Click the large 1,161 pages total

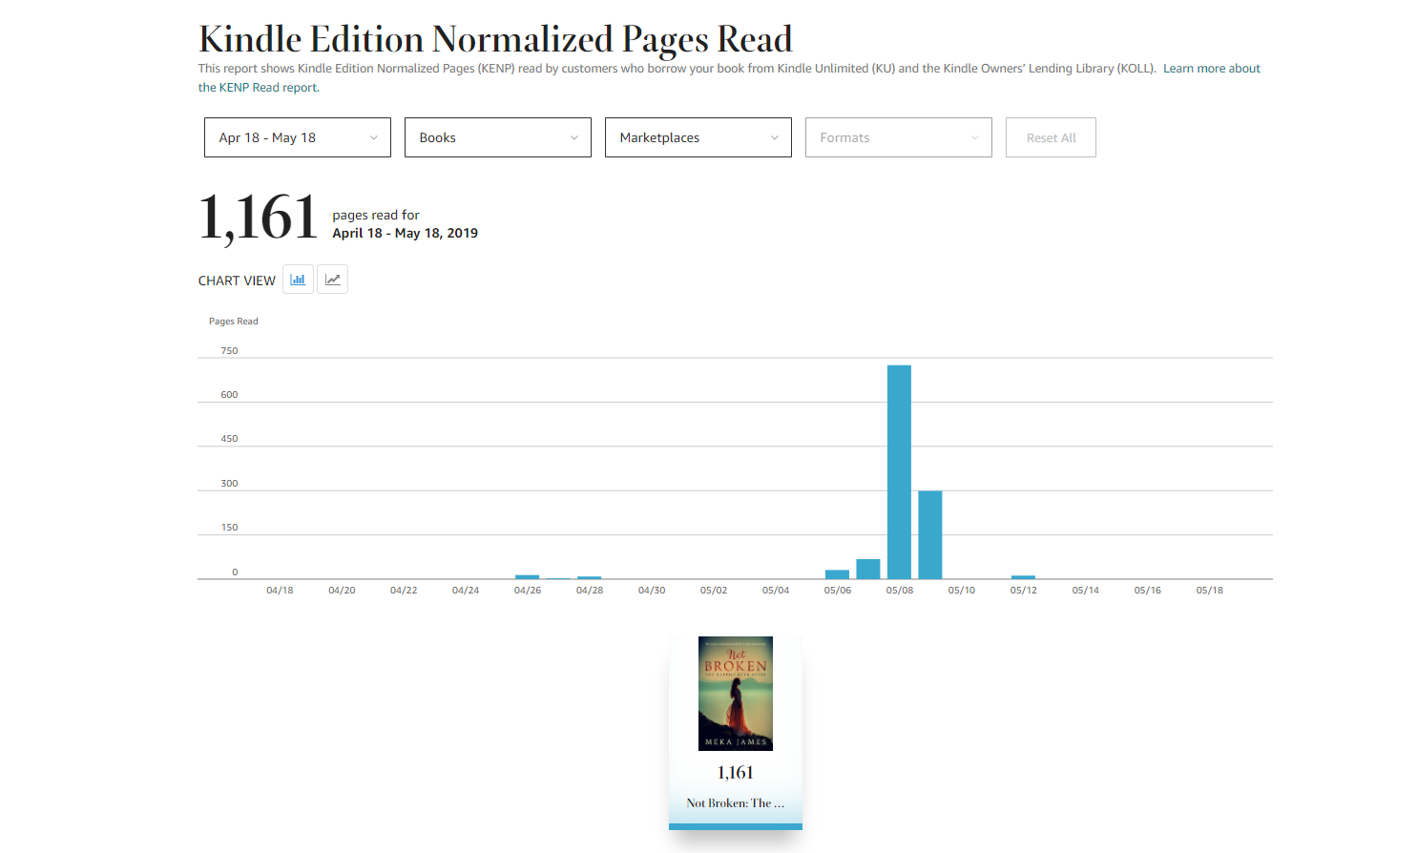(259, 218)
